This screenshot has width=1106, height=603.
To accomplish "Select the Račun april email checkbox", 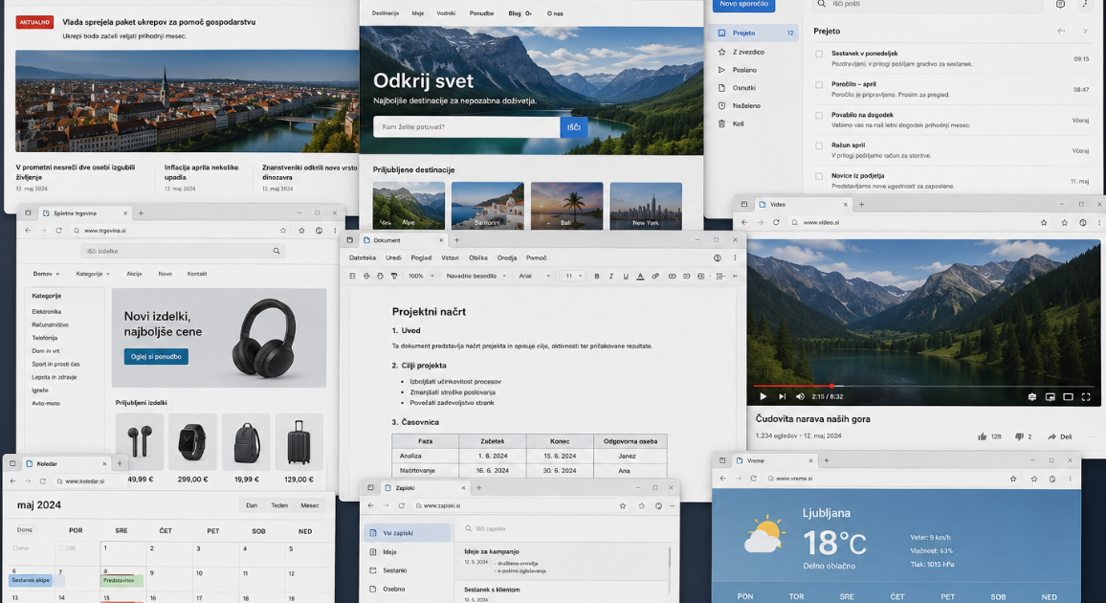I will click(x=819, y=146).
